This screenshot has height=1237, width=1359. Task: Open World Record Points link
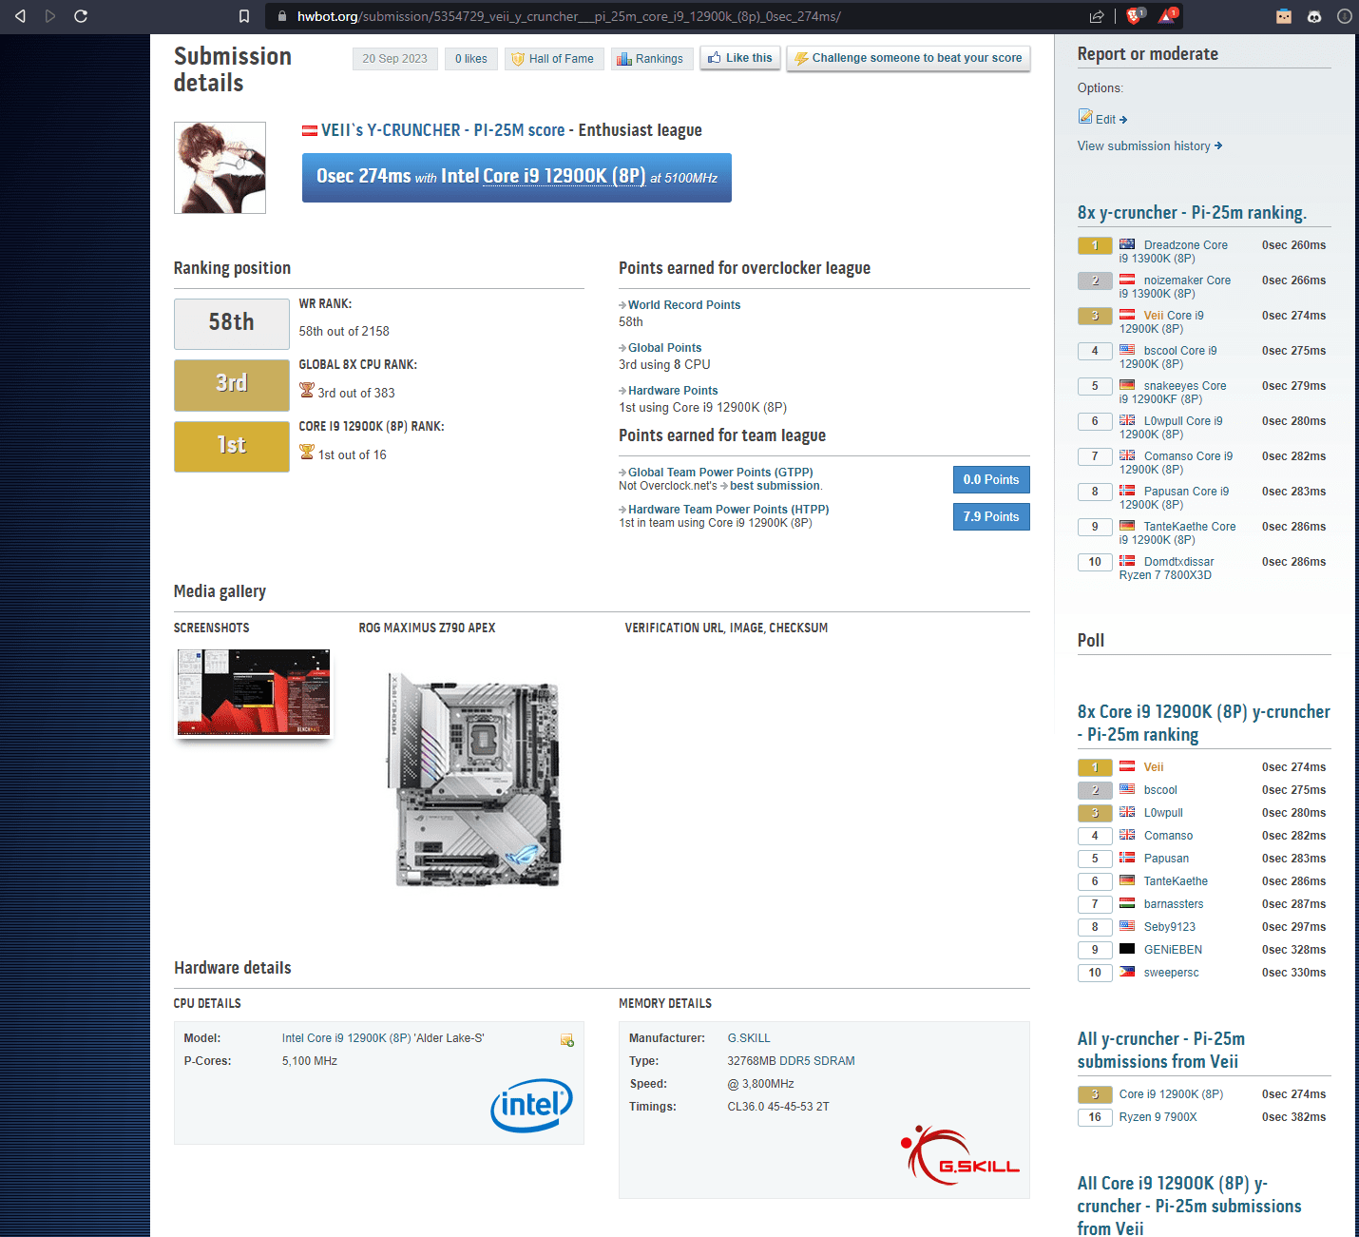tap(684, 305)
